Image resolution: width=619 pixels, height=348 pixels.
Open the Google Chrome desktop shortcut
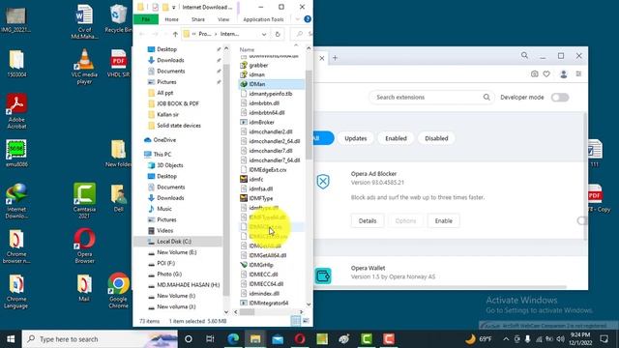coord(118,290)
